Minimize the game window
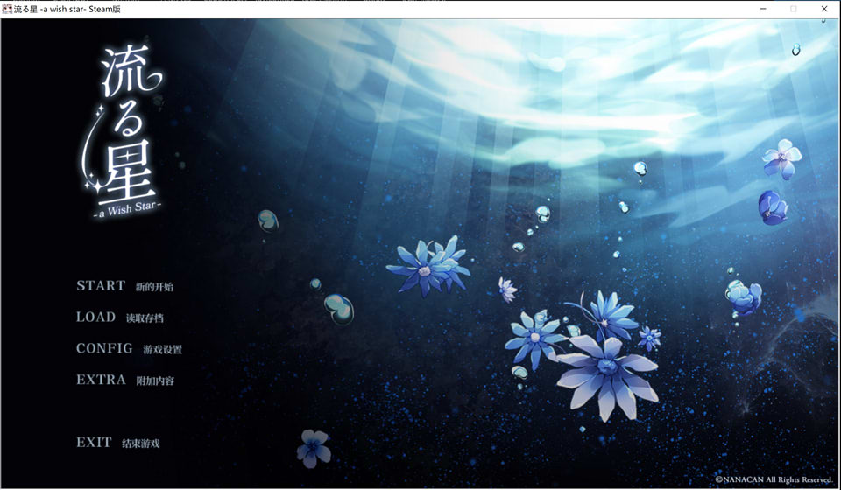This screenshot has width=841, height=490. (x=763, y=9)
